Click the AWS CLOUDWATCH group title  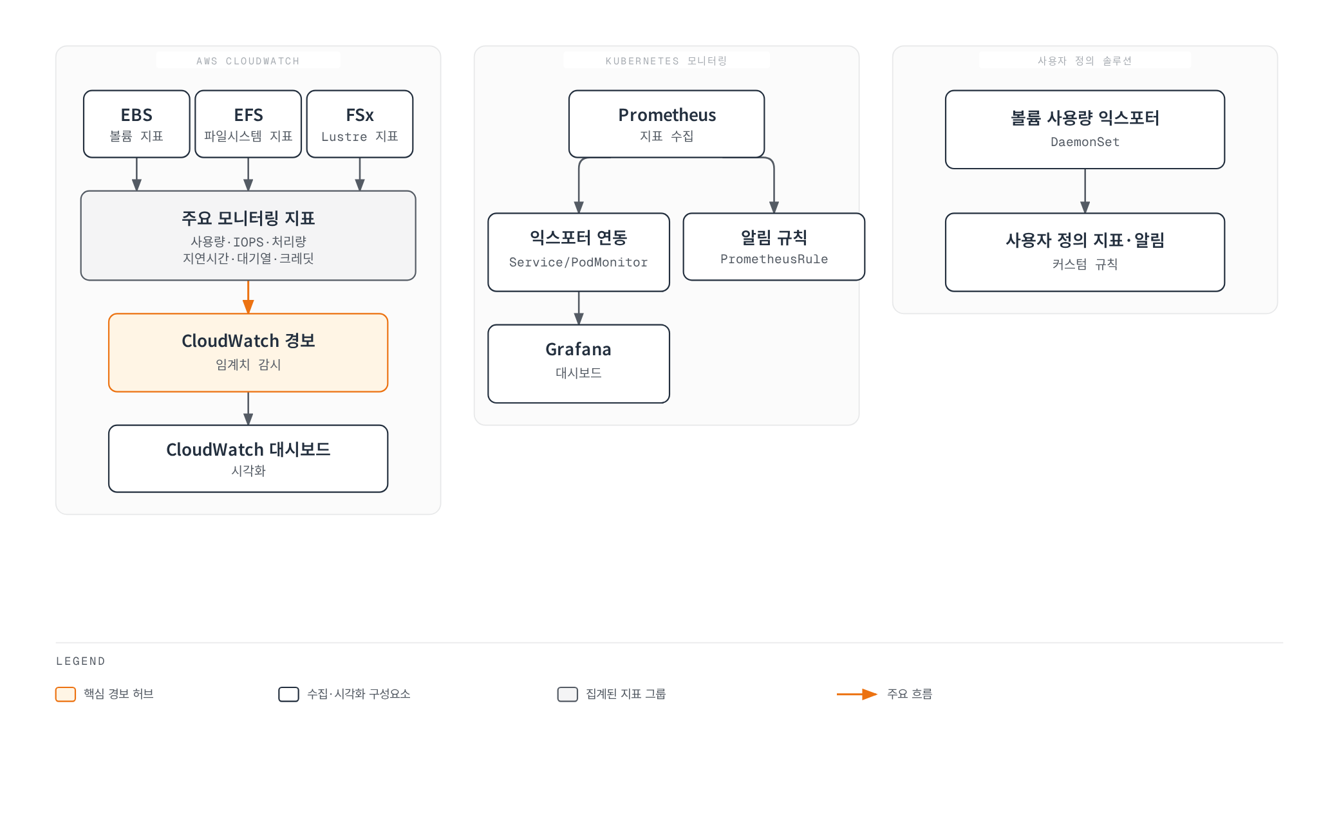pos(248,61)
